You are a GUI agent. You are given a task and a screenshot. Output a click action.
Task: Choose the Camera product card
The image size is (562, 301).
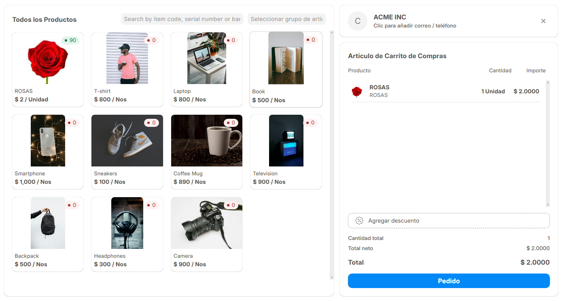pyautogui.click(x=206, y=234)
